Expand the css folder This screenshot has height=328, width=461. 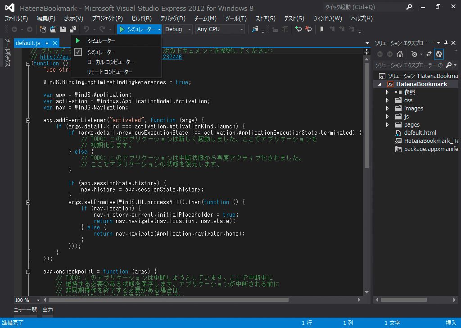387,100
